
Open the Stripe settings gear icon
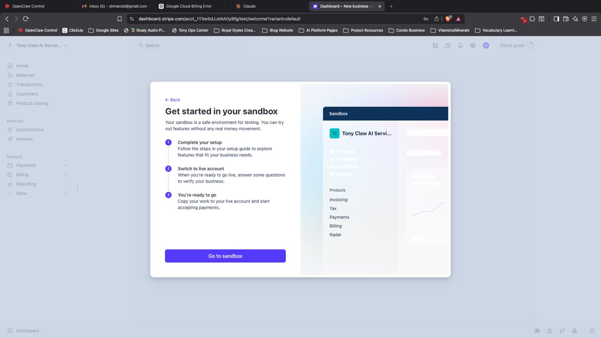473,46
